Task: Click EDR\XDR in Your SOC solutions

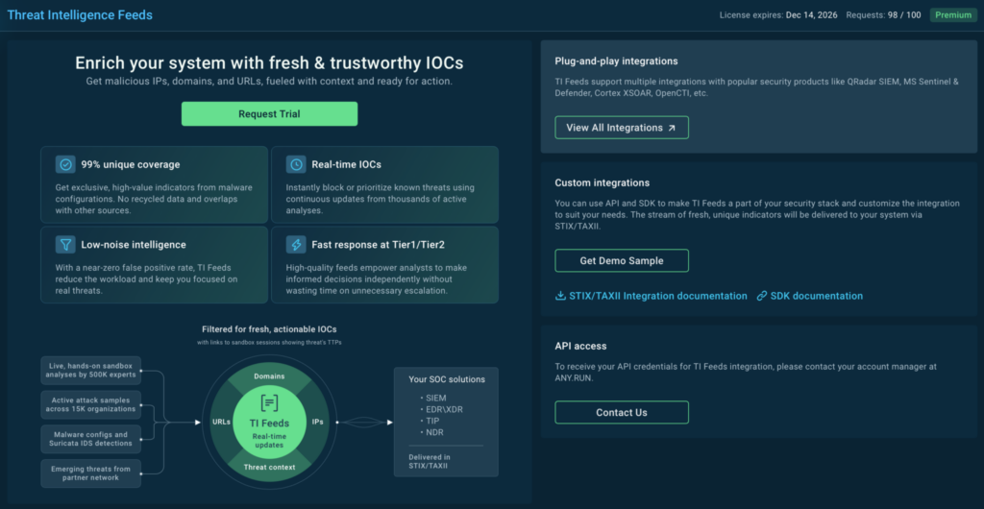Action: (x=444, y=409)
